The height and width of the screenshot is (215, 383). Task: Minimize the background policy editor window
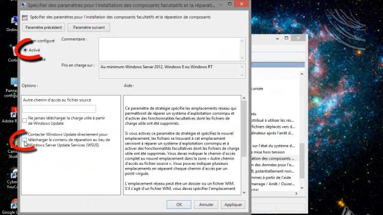277,38
